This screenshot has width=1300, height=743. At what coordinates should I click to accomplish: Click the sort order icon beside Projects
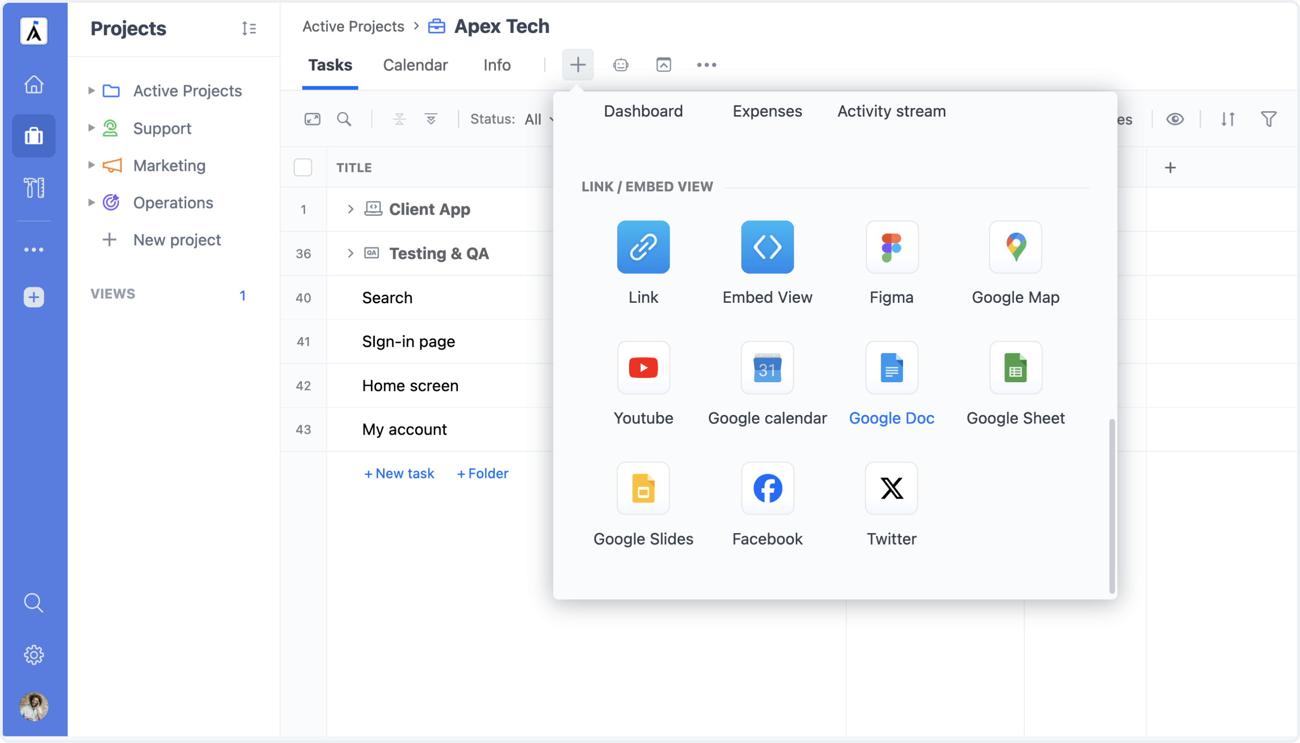coord(249,29)
